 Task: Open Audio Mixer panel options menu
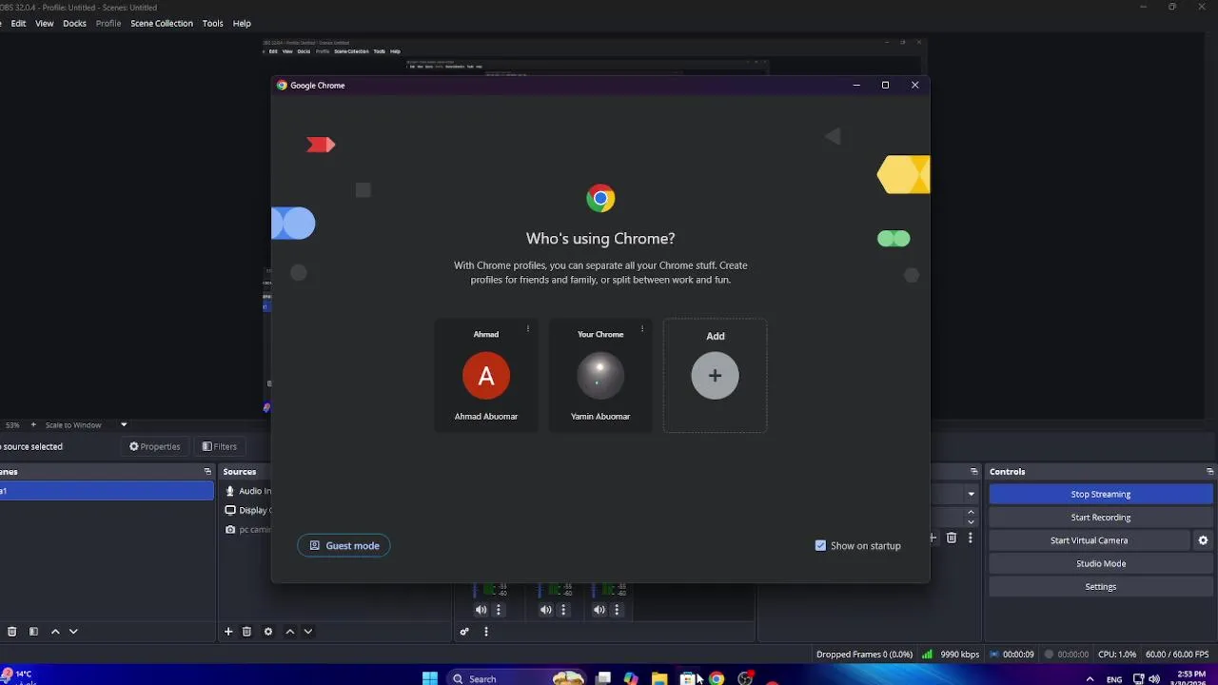pos(486,632)
